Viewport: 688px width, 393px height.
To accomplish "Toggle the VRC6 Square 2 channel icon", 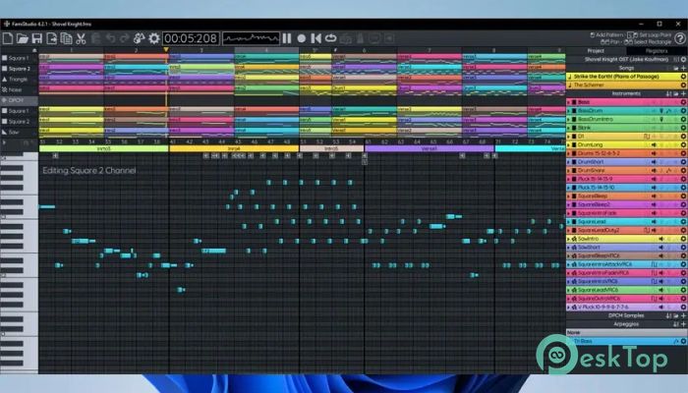I will 4,122.
